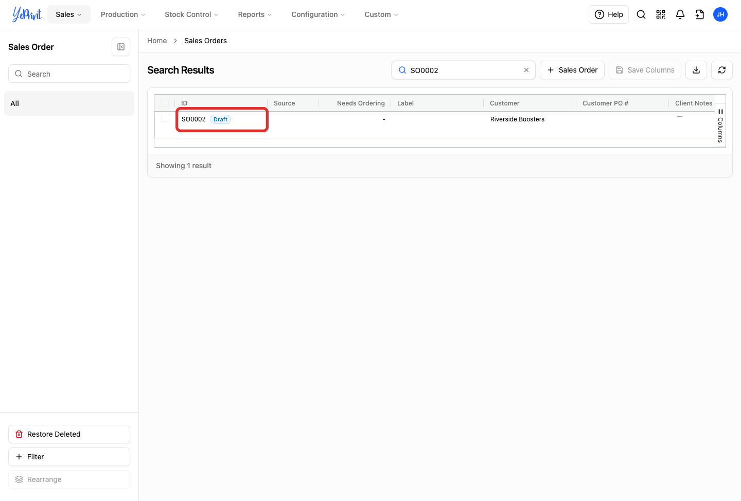The width and height of the screenshot is (741, 501).
Task: Download the sales orders export
Action: tap(696, 70)
